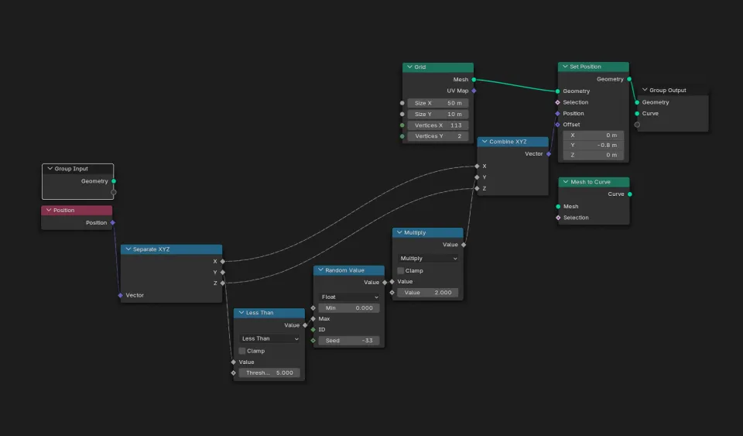Click Separate XYZ Y output socket

pos(223,272)
